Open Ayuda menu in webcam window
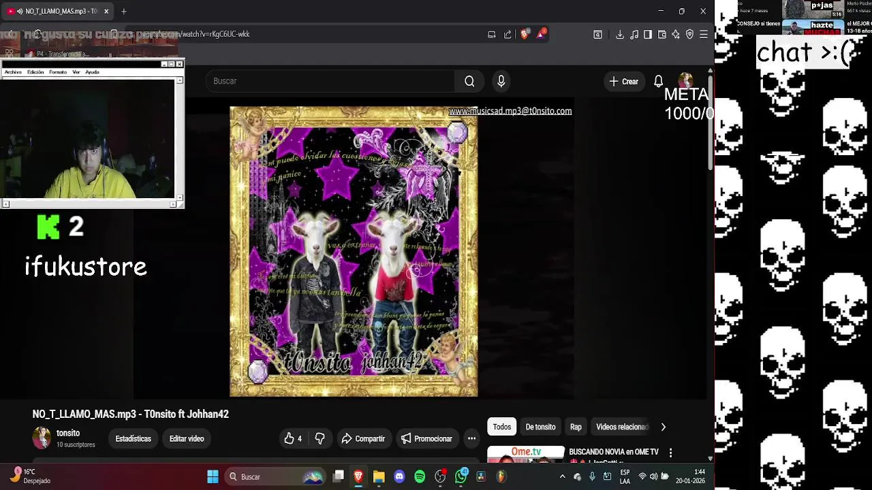The image size is (872, 490). coord(93,71)
